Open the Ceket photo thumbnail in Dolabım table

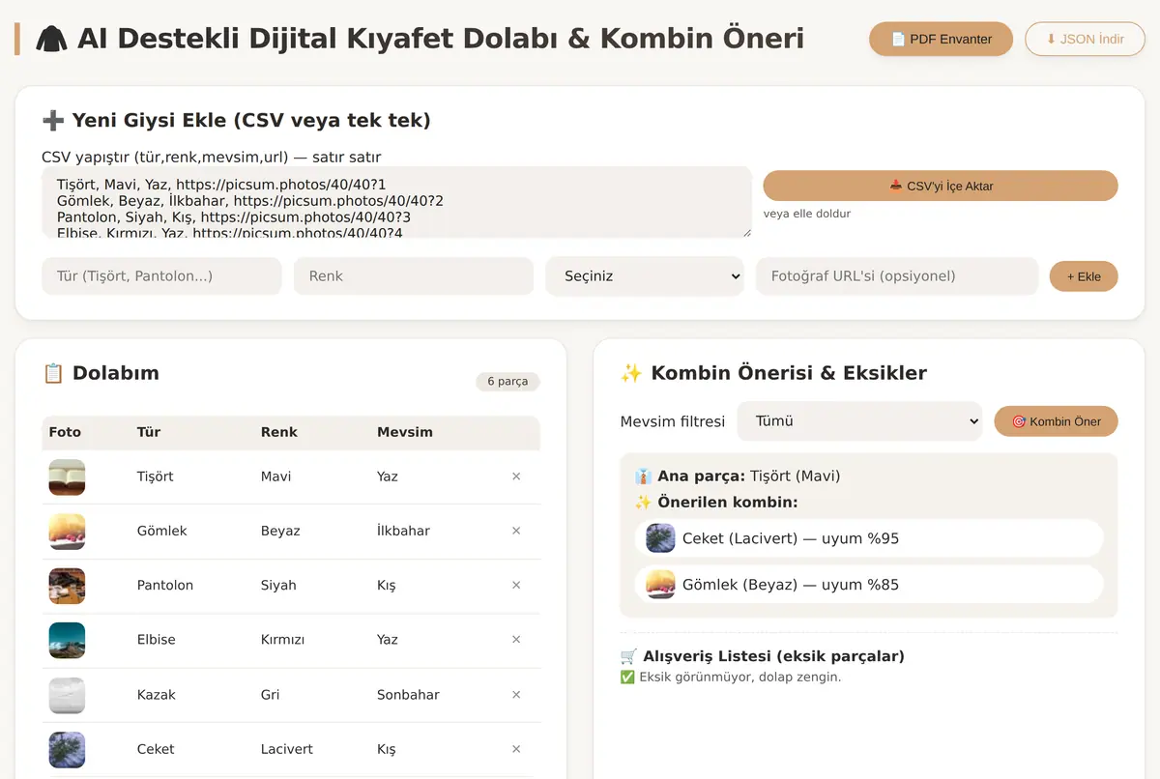pyautogui.click(x=67, y=750)
